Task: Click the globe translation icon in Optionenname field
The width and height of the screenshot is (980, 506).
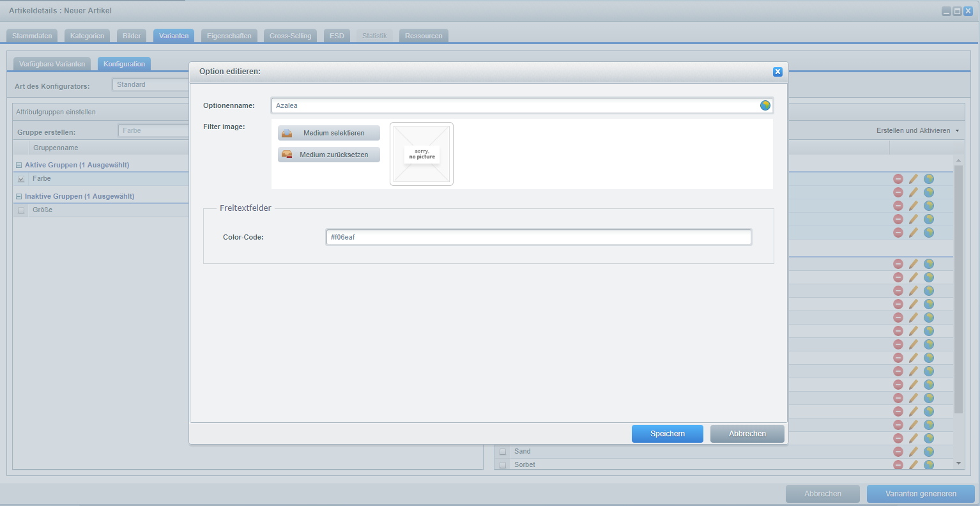Action: [765, 105]
